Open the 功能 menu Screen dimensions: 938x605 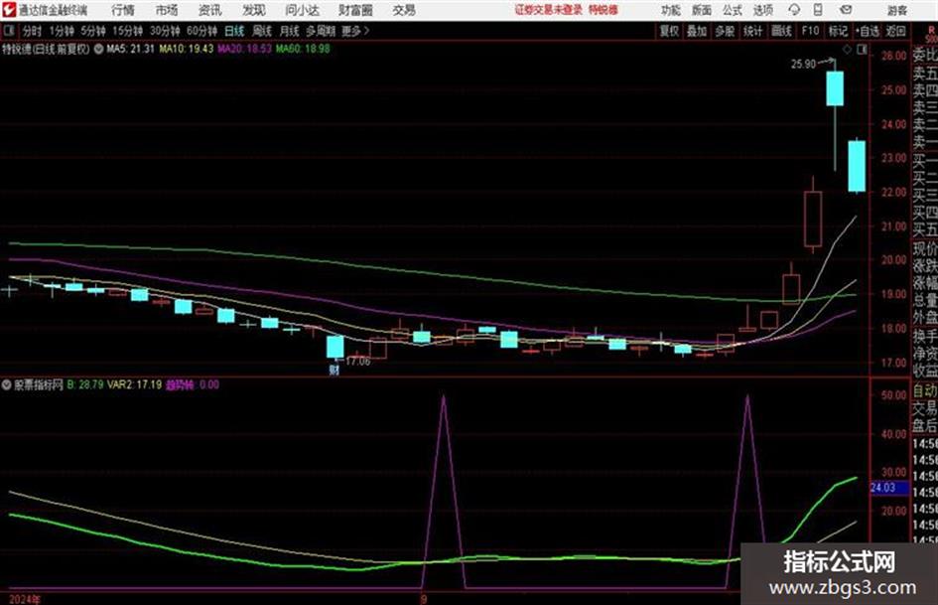coord(671,10)
